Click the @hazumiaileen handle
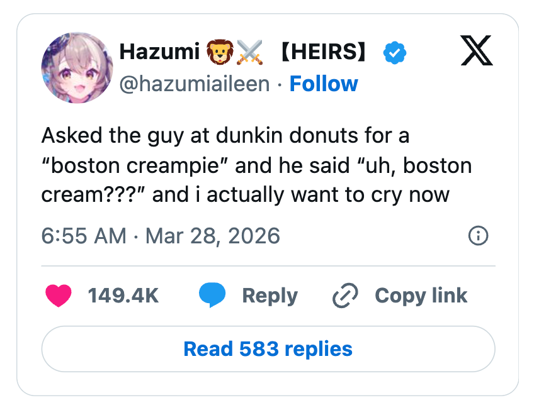This screenshot has width=534, height=410. click(197, 83)
